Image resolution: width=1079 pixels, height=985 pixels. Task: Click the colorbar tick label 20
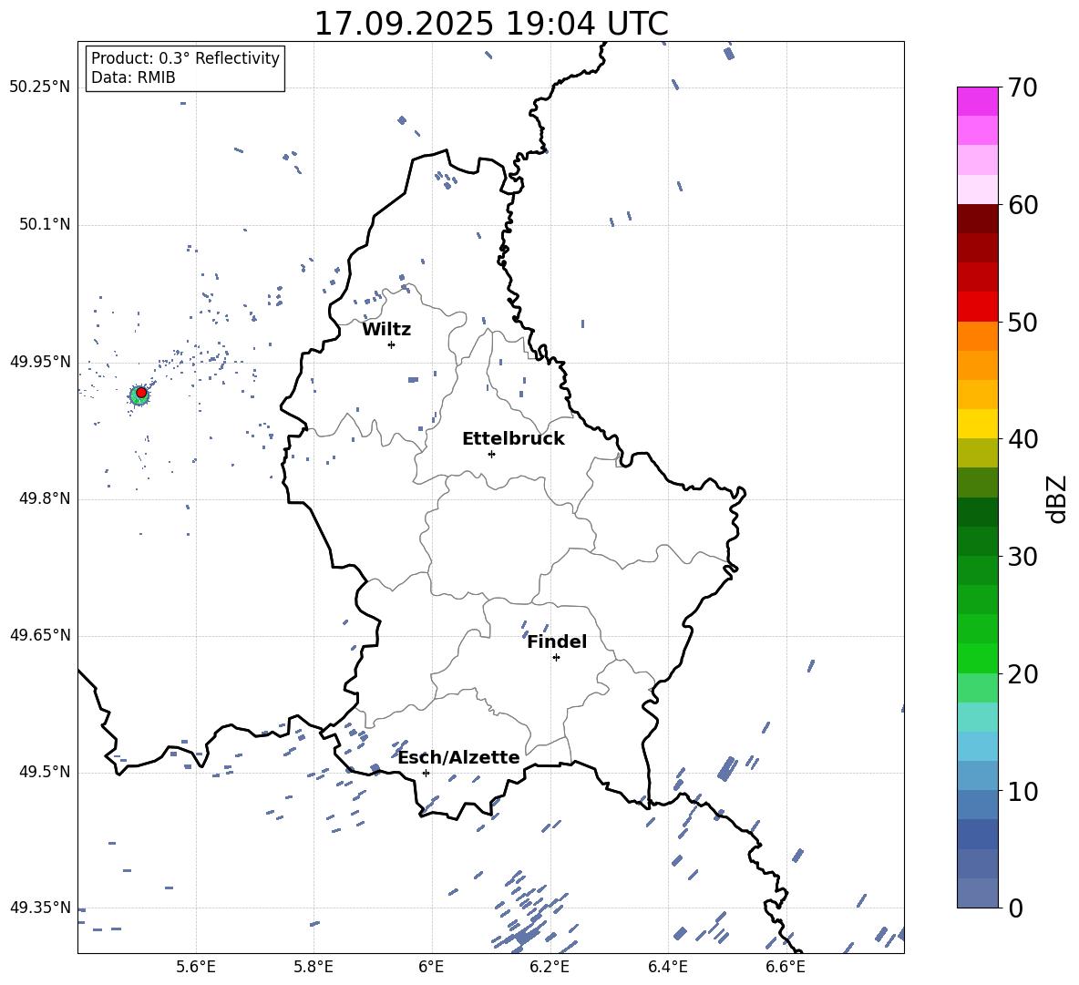[1022, 674]
